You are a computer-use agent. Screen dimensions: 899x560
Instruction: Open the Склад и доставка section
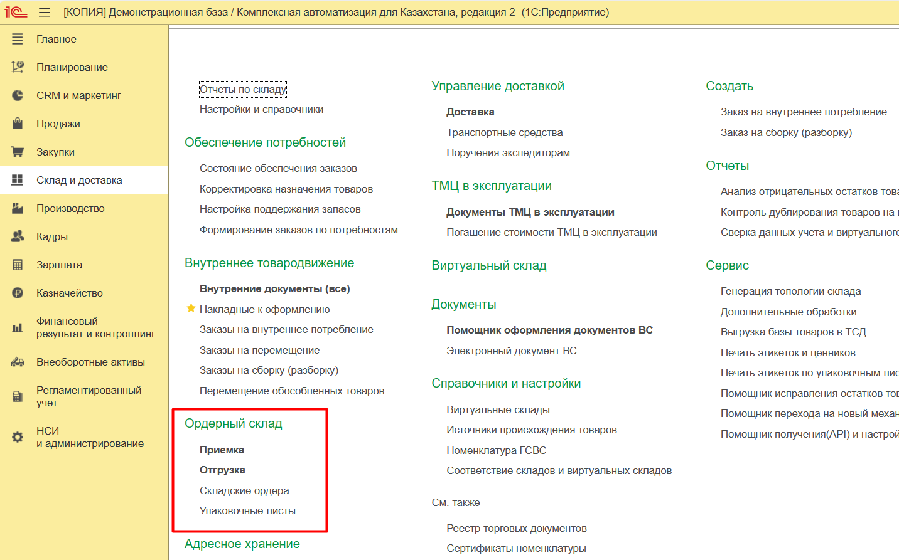coord(79,180)
